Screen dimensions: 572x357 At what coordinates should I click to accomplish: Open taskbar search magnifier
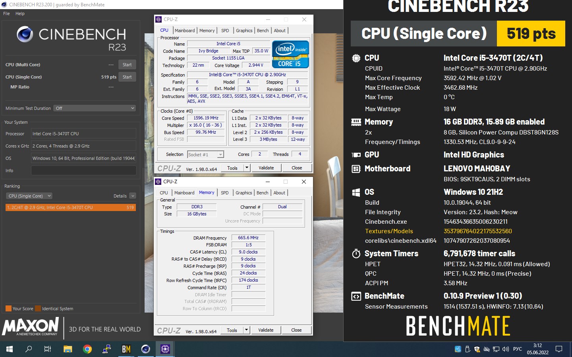(x=29, y=349)
